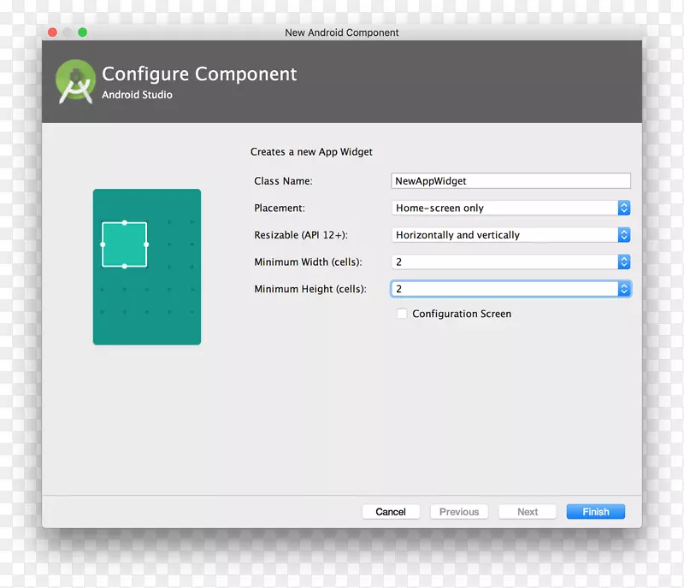Open the Minimum Width (cells) dropdown

[x=510, y=262]
